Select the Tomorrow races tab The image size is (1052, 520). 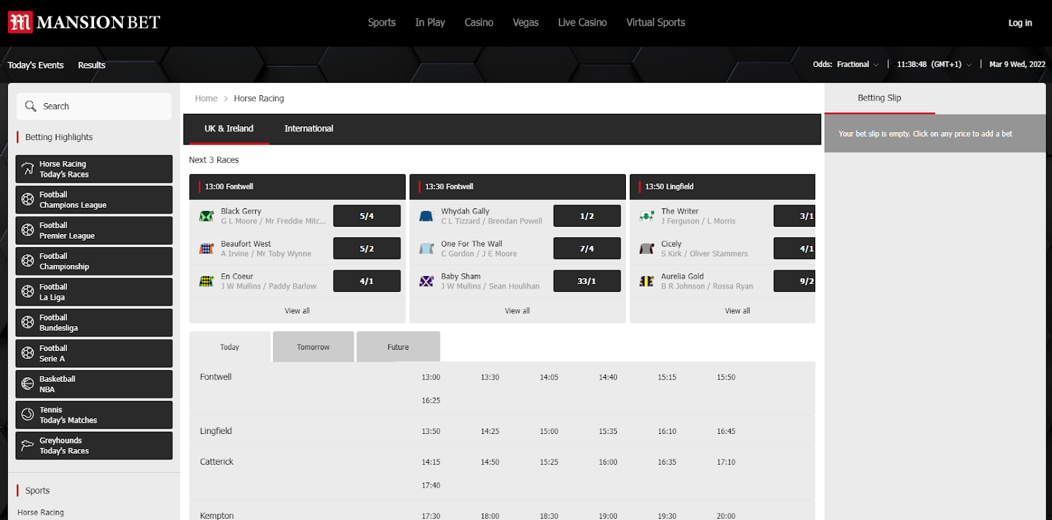point(314,346)
